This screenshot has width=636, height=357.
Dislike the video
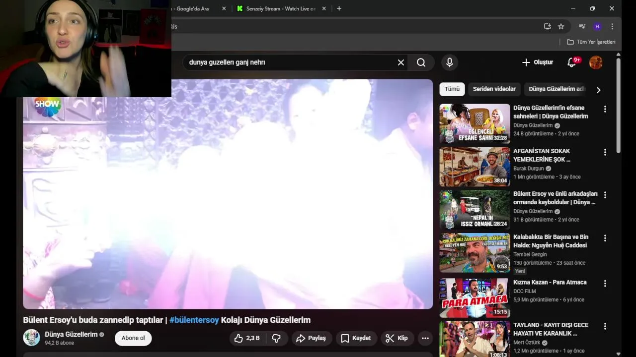tap(277, 338)
